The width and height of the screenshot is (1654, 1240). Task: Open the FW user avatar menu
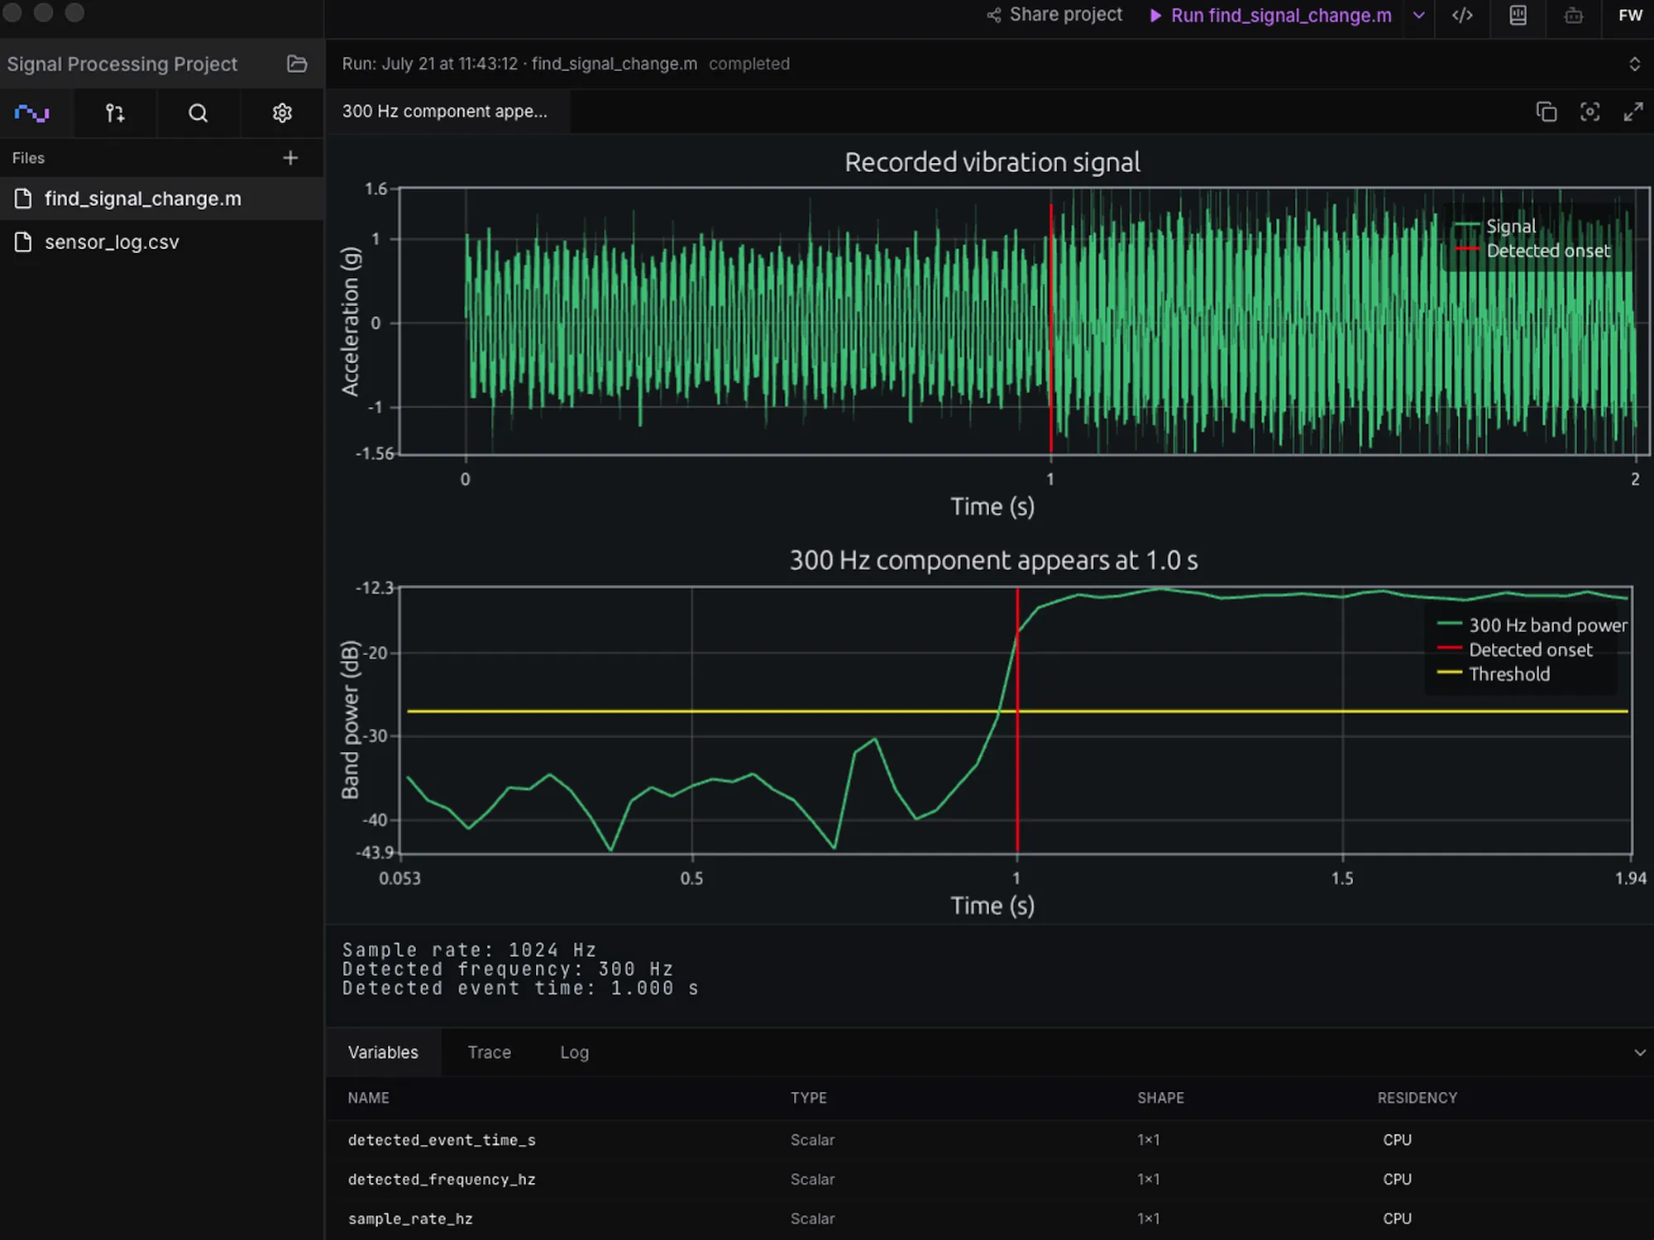1630,15
